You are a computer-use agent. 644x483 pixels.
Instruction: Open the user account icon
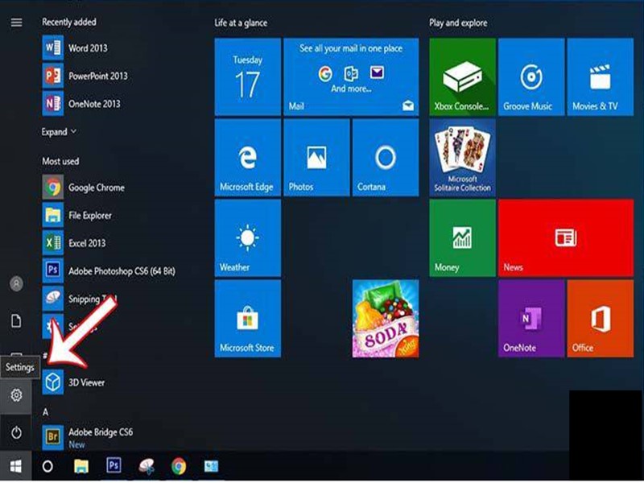[16, 284]
